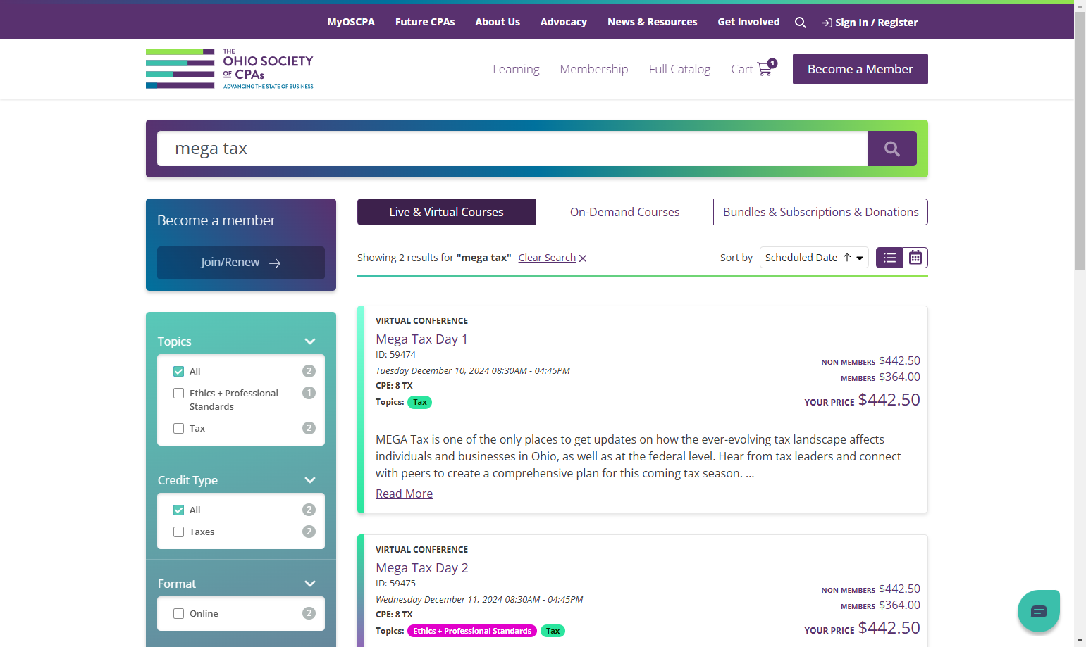Open News & Resources menu
This screenshot has width=1086, height=647.
point(653,22)
